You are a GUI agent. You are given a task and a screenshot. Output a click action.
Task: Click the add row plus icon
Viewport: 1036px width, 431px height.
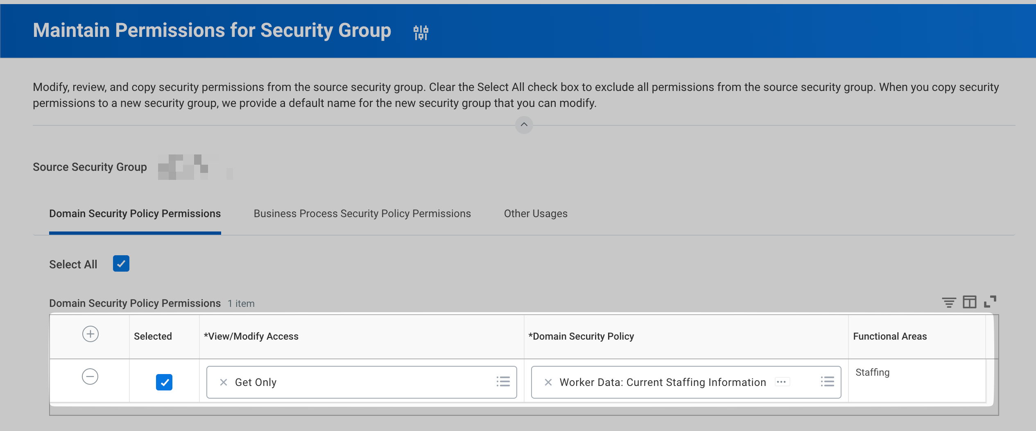coord(90,334)
